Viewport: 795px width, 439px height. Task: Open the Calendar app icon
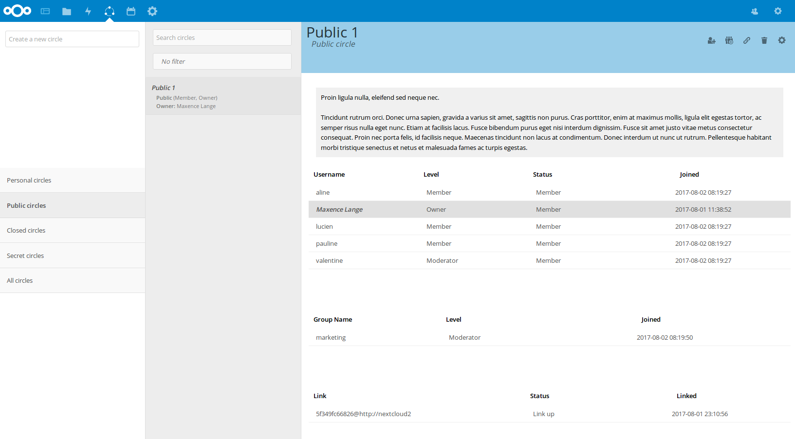[x=131, y=11]
